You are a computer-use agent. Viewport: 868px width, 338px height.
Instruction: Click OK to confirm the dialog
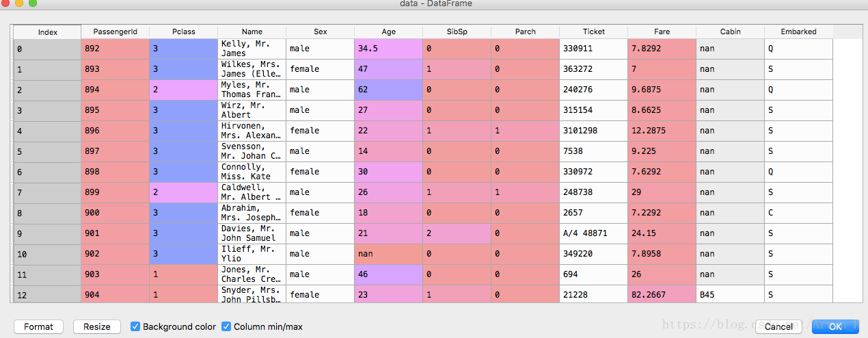(835, 326)
